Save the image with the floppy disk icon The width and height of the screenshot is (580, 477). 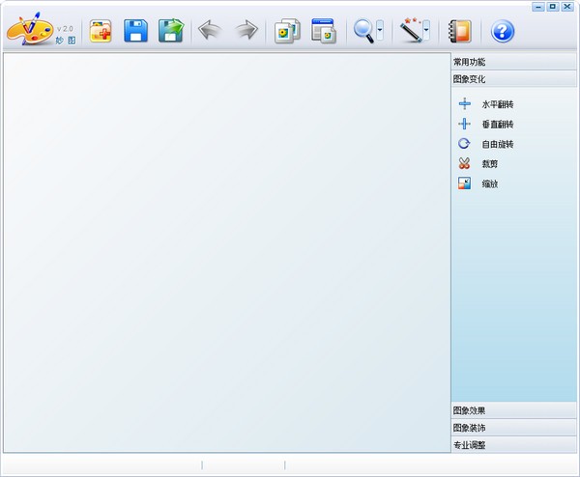[x=135, y=32]
